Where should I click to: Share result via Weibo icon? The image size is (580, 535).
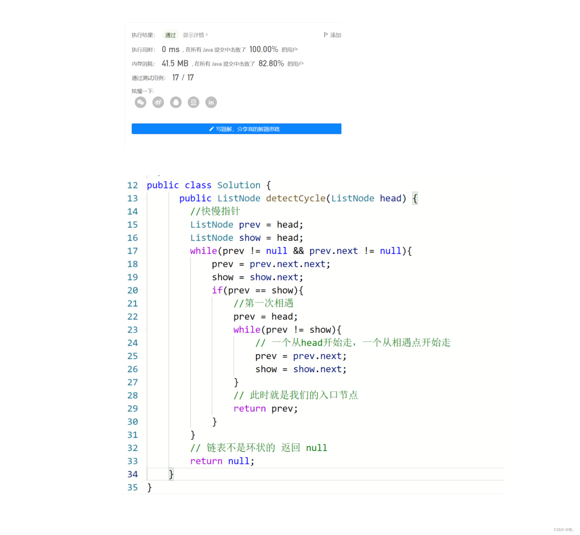point(158,102)
